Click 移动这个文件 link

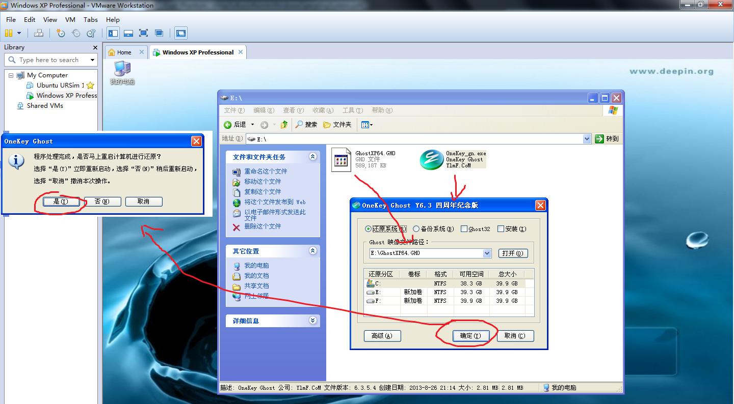coord(263,182)
